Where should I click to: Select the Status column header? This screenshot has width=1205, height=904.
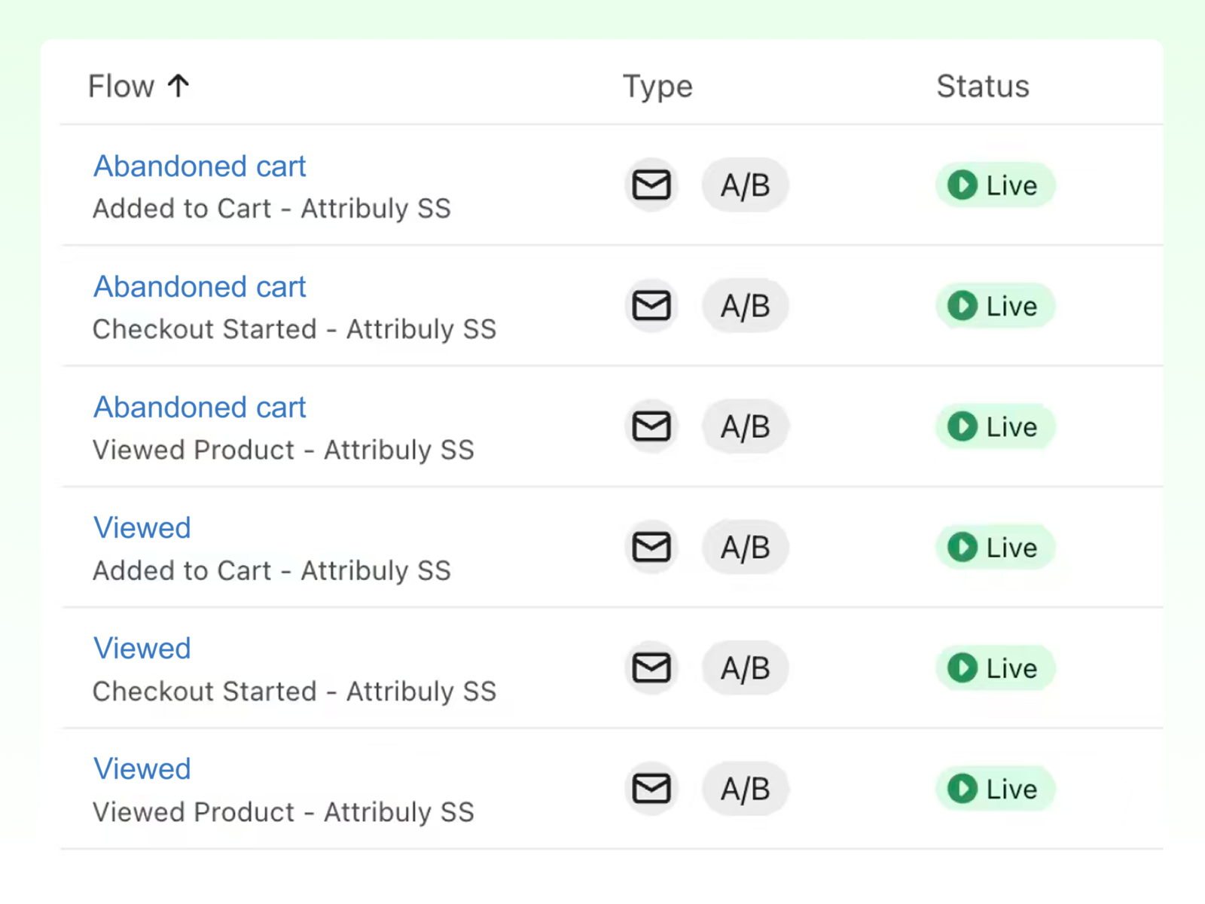(982, 86)
